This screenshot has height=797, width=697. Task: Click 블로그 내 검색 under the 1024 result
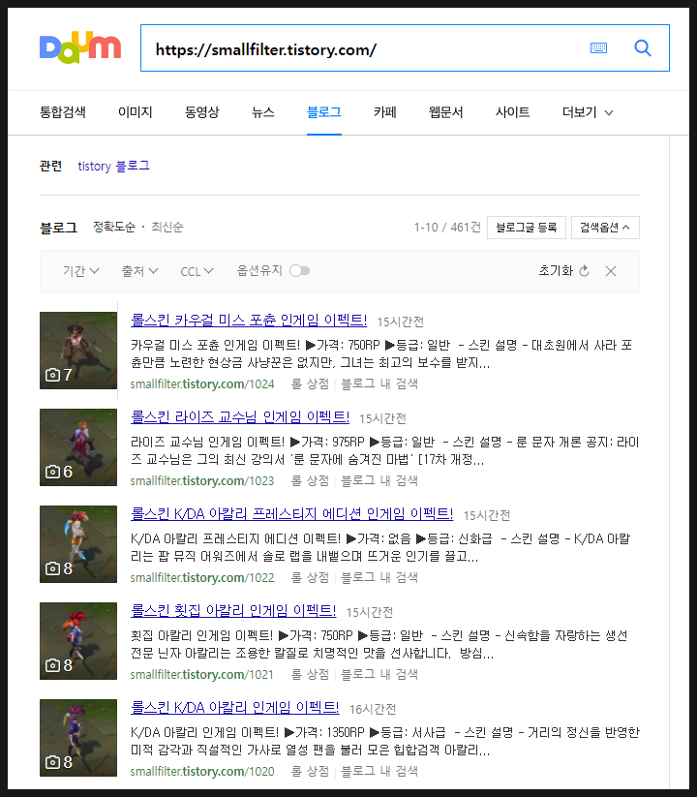pyautogui.click(x=379, y=383)
